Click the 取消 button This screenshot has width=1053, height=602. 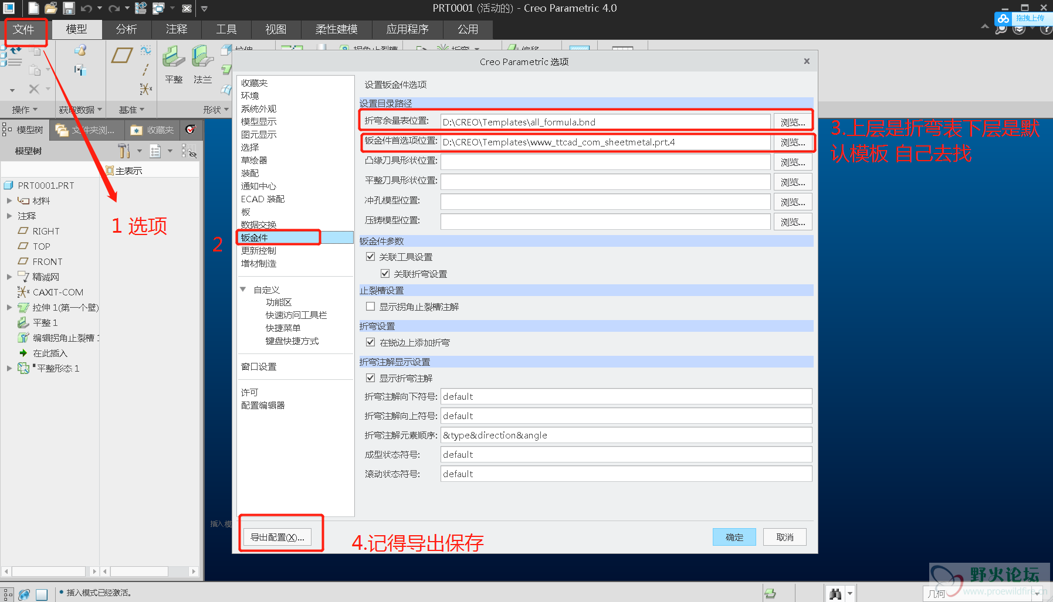785,537
